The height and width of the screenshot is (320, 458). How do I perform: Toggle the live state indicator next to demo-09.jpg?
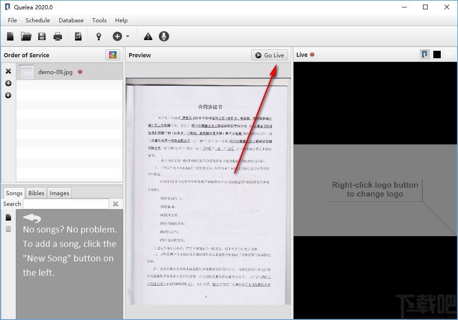click(79, 72)
